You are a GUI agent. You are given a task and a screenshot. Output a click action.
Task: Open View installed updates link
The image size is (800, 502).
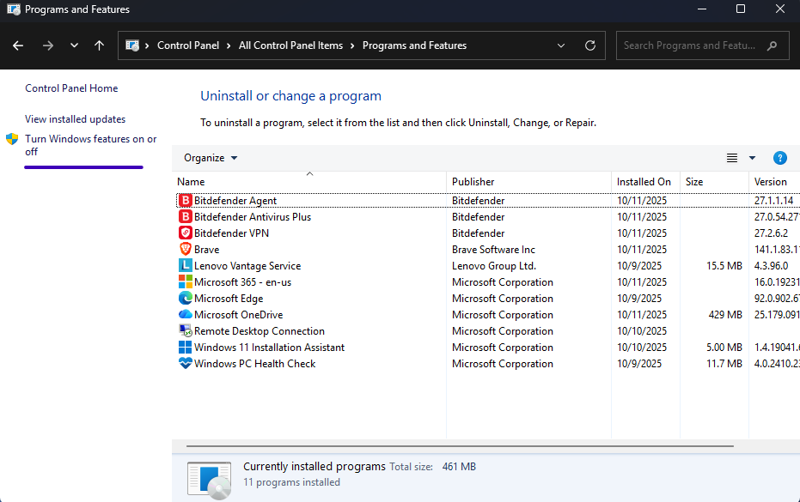coord(76,119)
